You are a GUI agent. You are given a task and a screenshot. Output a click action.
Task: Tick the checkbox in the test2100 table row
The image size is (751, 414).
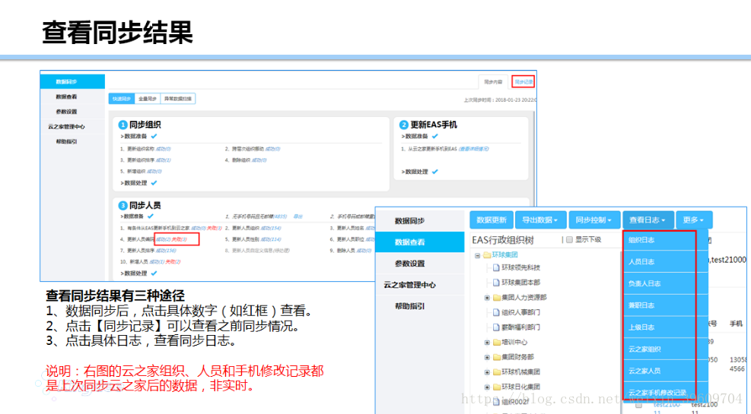[638, 405]
